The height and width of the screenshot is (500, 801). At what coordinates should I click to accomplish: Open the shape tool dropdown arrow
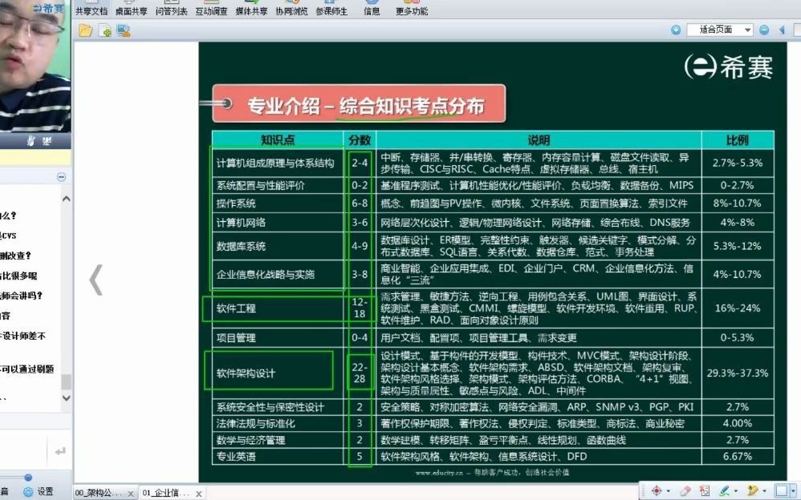[x=794, y=491]
